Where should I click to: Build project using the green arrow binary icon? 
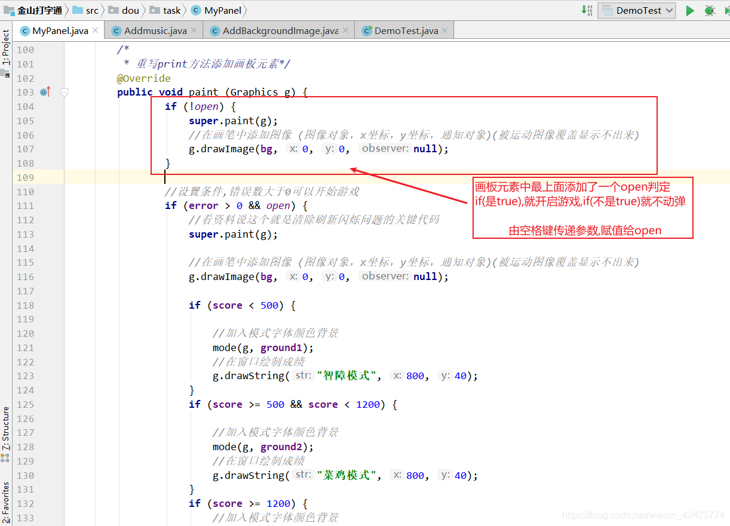coord(587,10)
